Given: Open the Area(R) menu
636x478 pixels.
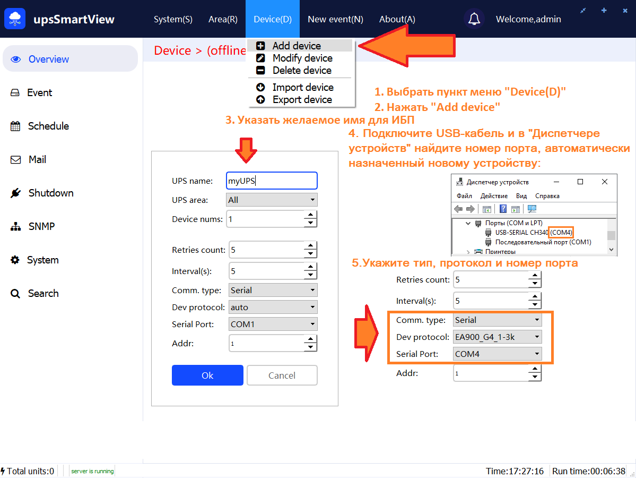Looking at the screenshot, I should (223, 19).
